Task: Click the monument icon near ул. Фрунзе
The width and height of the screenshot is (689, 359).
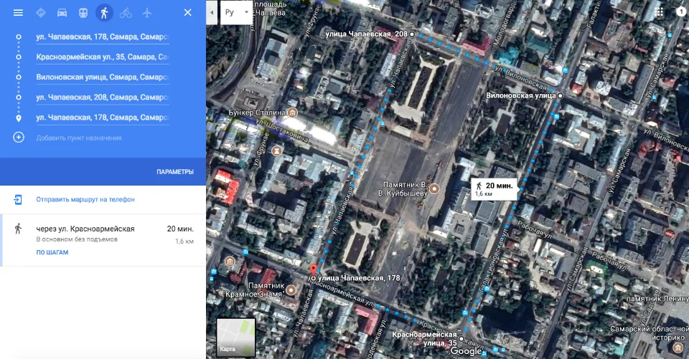Action: (x=277, y=151)
